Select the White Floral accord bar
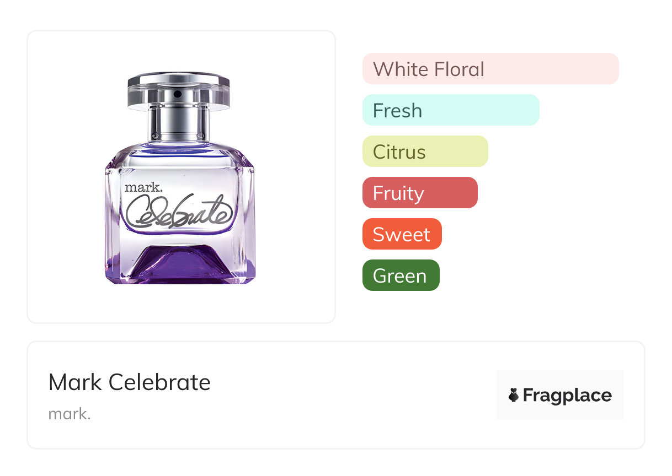 pyautogui.click(x=490, y=69)
